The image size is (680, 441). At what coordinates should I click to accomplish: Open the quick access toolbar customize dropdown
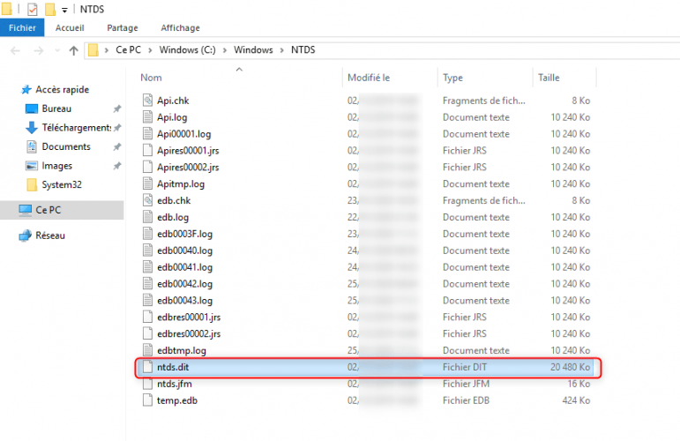[64, 10]
